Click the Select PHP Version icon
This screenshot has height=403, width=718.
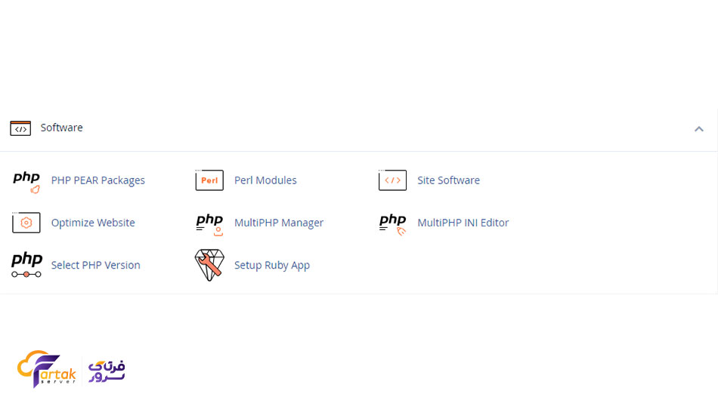pos(26,266)
